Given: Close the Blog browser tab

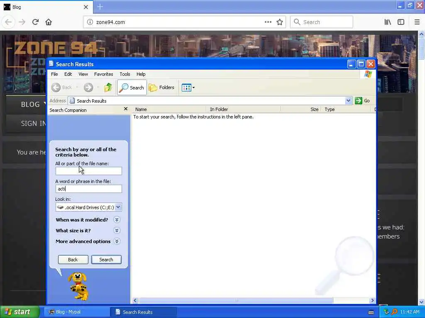Looking at the screenshot, I should [86, 7].
